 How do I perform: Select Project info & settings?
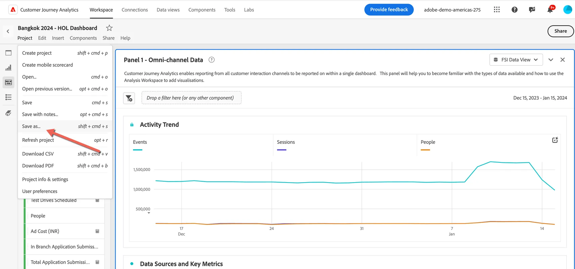tap(65, 180)
